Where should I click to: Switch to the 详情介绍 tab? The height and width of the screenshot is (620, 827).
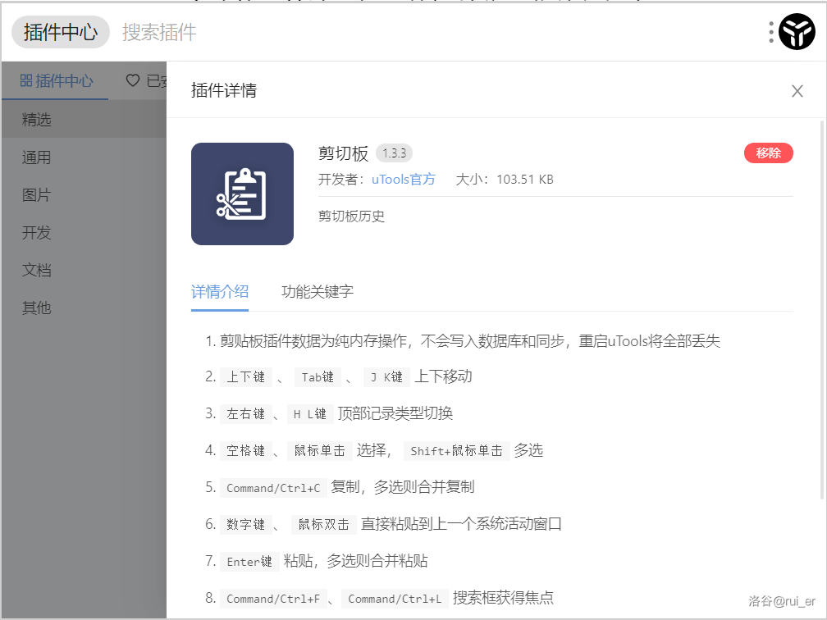point(220,291)
